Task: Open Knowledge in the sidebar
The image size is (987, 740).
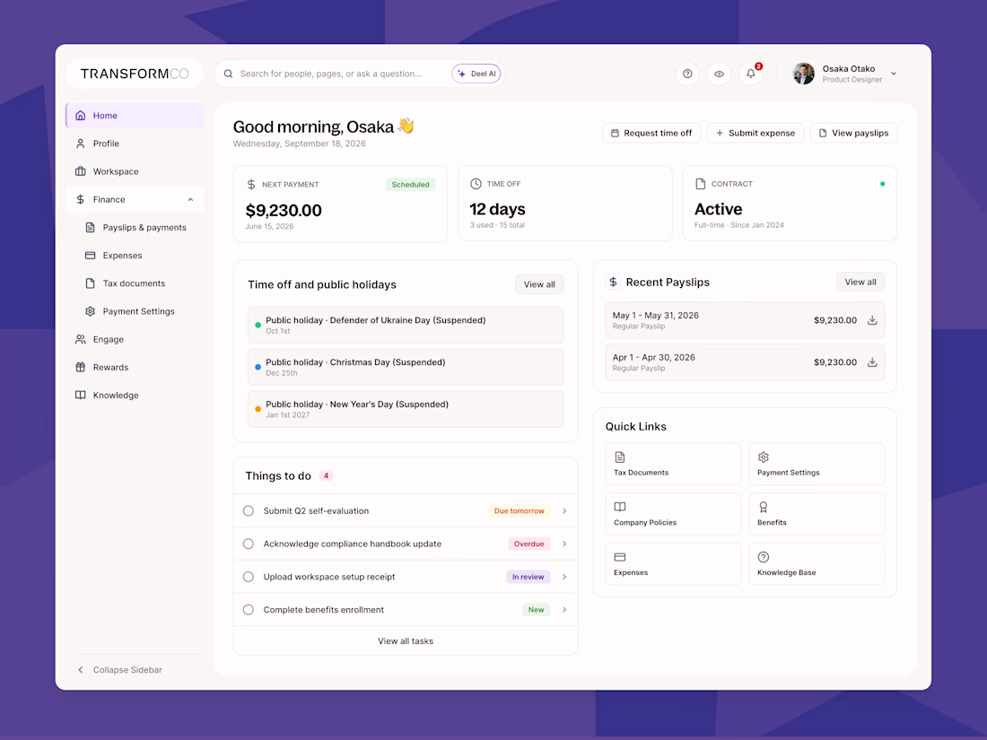Action: 135,396
